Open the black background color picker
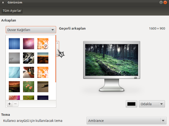 131,104
